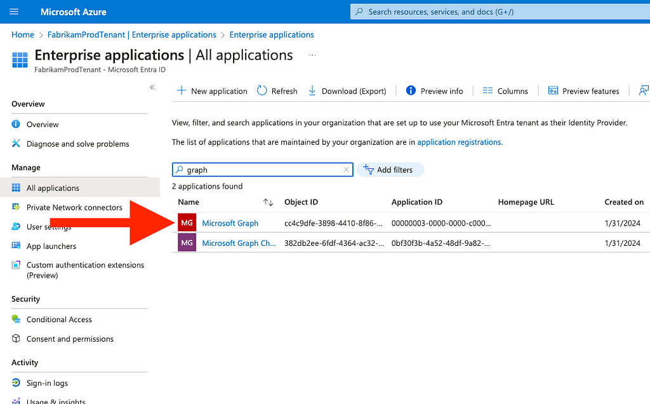Sort the list by Name column arrows
Image resolution: width=650 pixels, height=404 pixels.
(269, 203)
